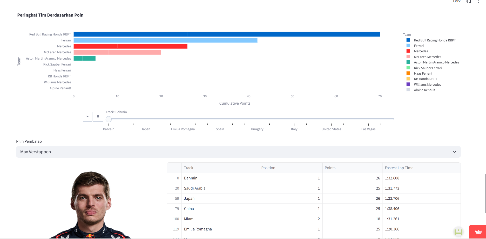Click the teal Aston Martin bar

[85, 58]
